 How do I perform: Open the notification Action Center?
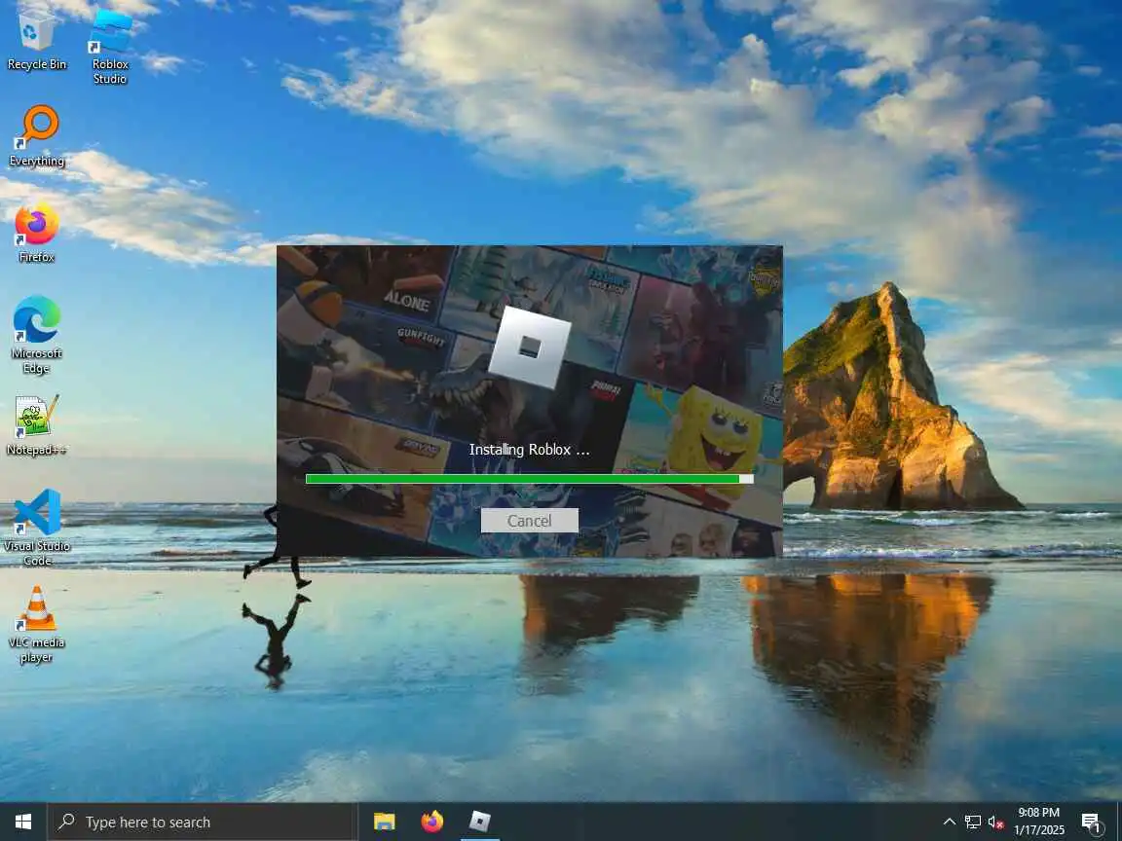1091,822
